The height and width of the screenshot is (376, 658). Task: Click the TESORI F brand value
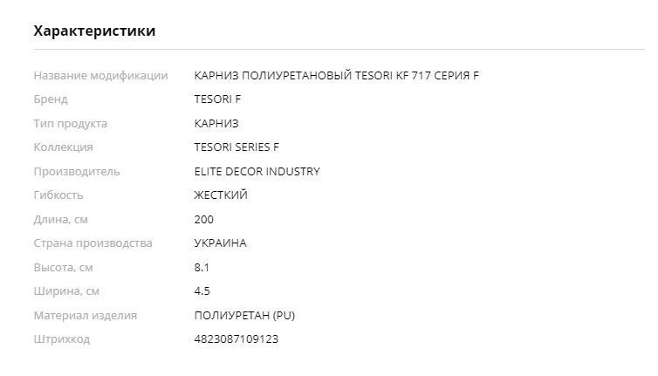217,99
